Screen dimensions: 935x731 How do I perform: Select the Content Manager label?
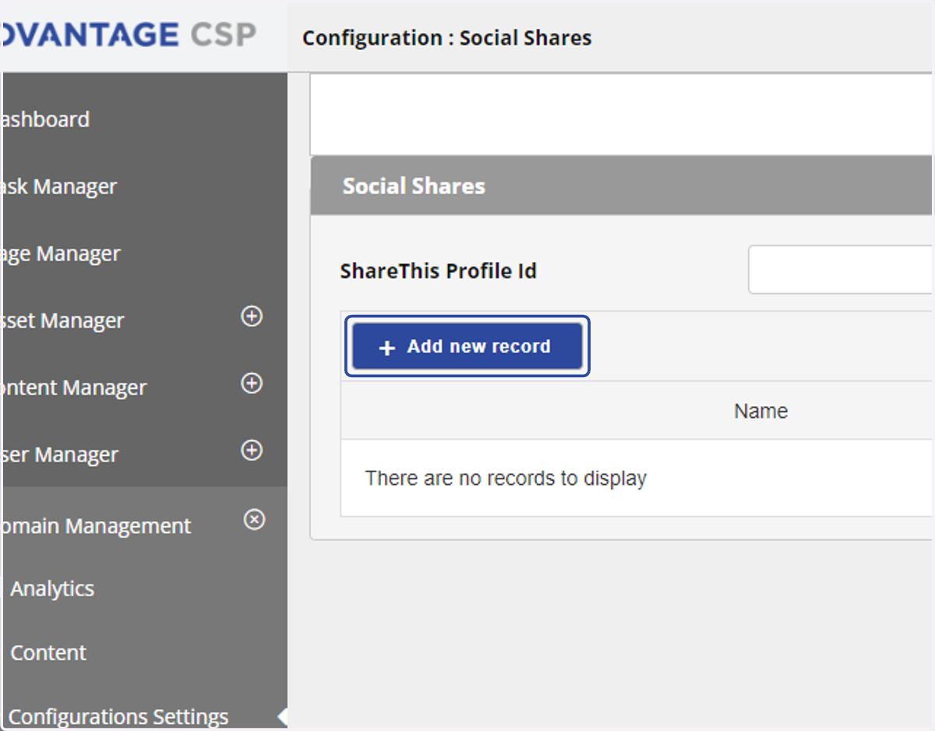73,387
